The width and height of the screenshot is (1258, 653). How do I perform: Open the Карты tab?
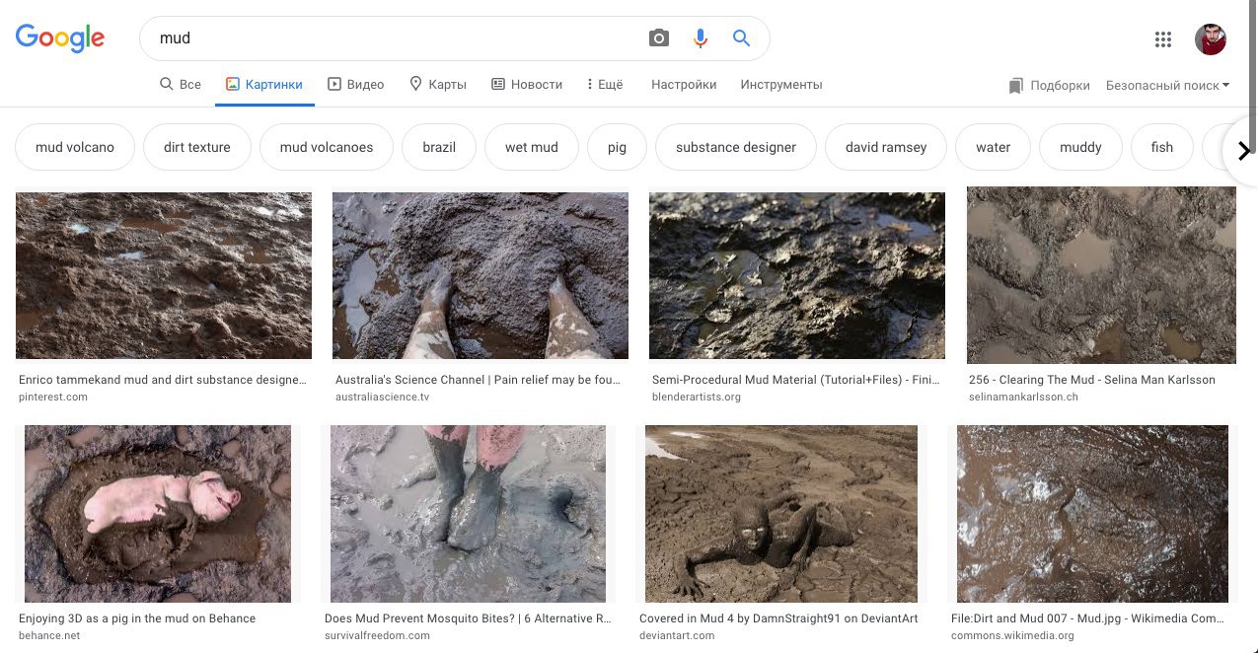[438, 85]
